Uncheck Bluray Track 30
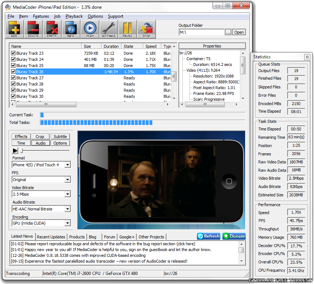The height and width of the screenshot is (284, 314). (x=13, y=96)
